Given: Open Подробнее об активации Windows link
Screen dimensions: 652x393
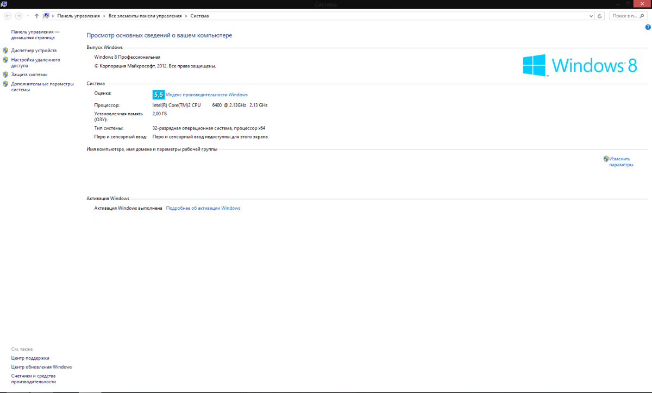Looking at the screenshot, I should coord(203,208).
